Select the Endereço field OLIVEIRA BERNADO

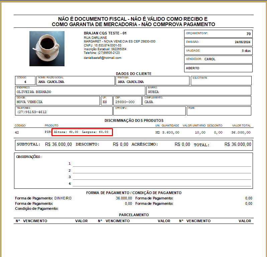point(80,91)
